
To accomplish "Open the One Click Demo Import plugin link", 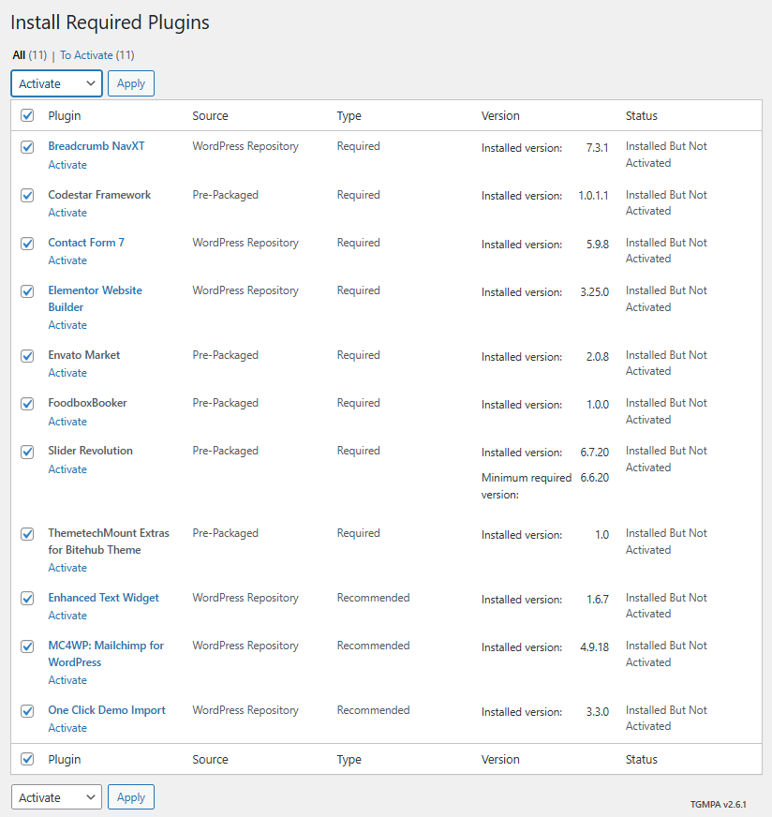I will tap(107, 710).
